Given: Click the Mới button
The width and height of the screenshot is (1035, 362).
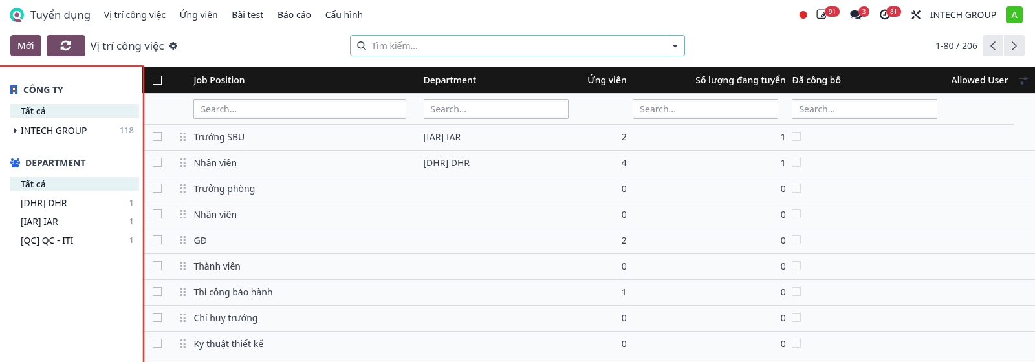Looking at the screenshot, I should point(26,46).
